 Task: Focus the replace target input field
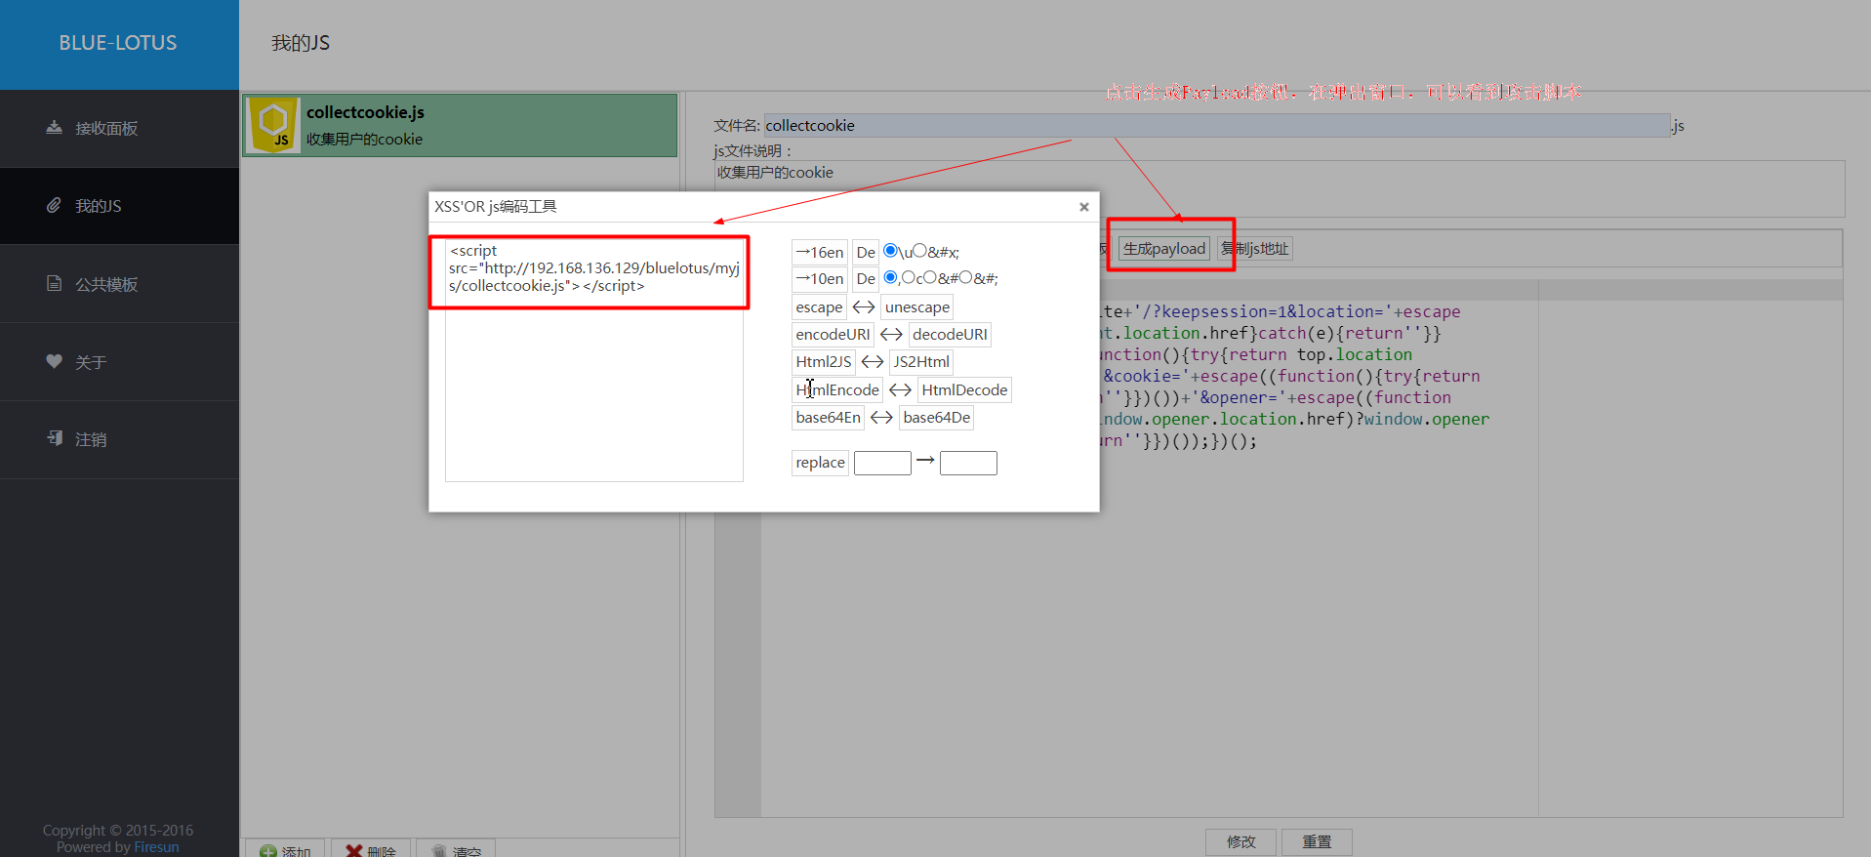pyautogui.click(x=968, y=463)
